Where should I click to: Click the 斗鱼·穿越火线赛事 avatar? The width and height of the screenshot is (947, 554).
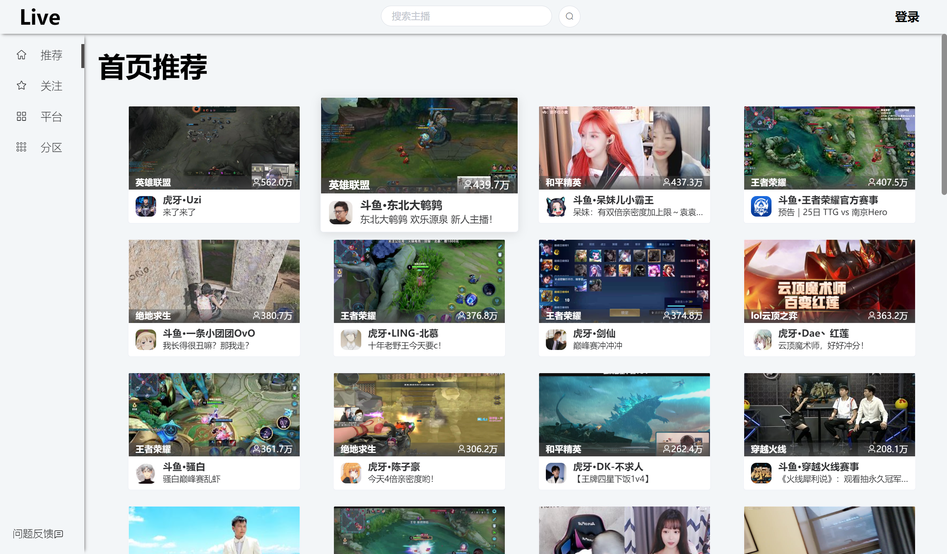tap(761, 473)
